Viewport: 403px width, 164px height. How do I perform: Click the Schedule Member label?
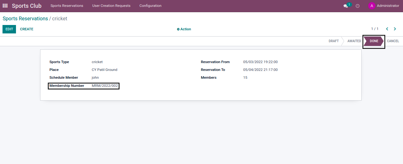(64, 77)
